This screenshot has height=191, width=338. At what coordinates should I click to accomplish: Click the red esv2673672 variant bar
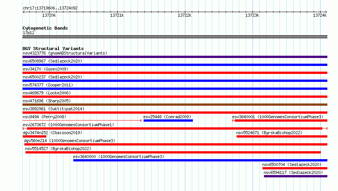pos(175,128)
